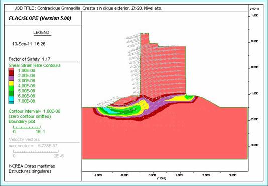This screenshot has height=186, width=268.
Task: Click the 2.00E-08 dark red swatch
Action: 11,73
